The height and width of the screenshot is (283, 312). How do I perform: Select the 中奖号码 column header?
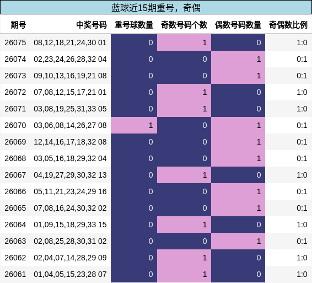[92, 25]
